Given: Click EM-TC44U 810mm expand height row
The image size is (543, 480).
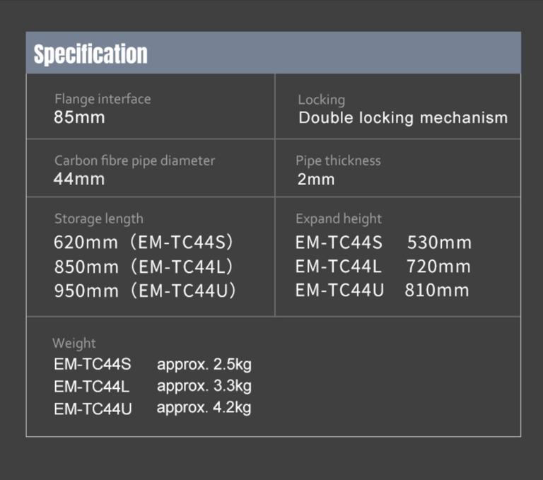Looking at the screenshot, I should pyautogui.click(x=383, y=291).
